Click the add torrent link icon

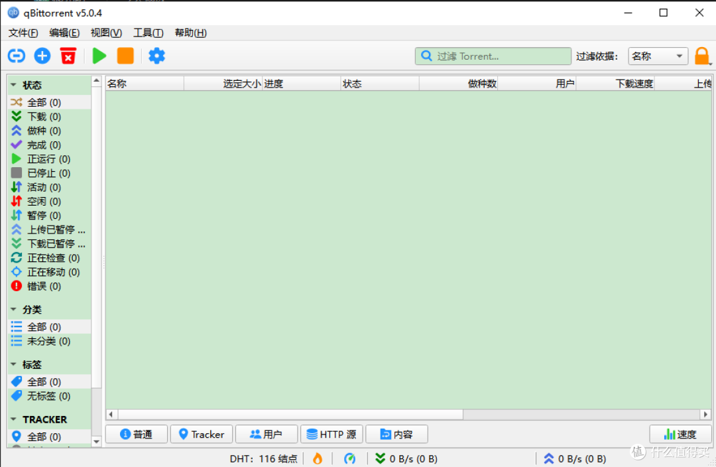point(17,56)
